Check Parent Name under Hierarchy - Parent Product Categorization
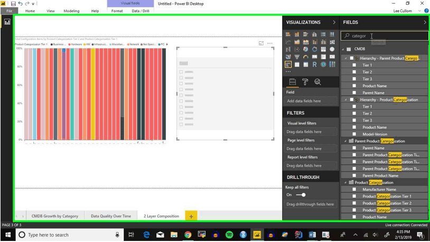This screenshot has width=430, height=242. (354, 93)
